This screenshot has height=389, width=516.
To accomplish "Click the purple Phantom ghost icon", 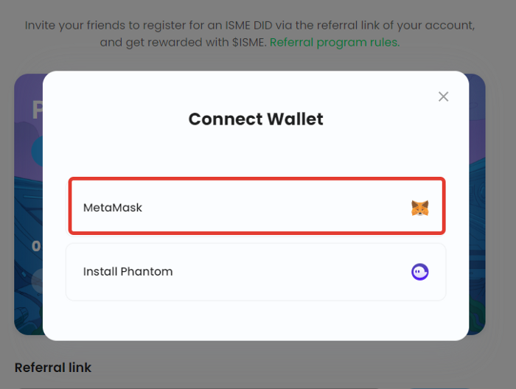I will click(420, 272).
